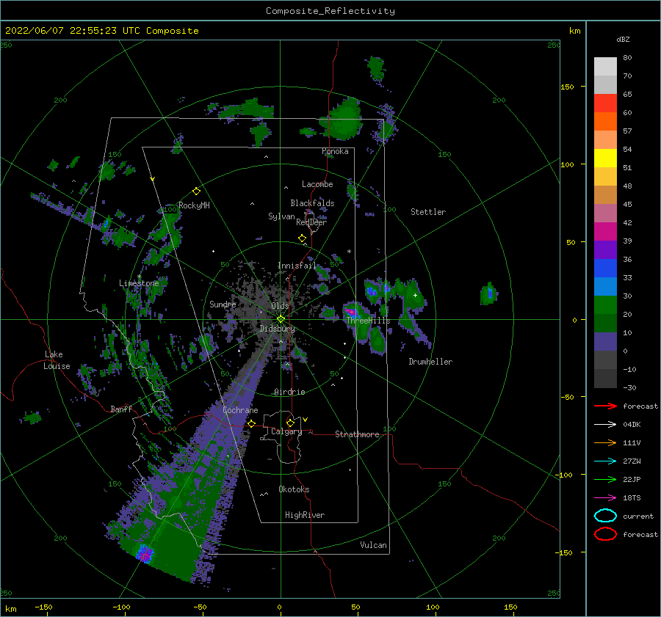Pick the 65 dBZ red color swatch
Viewport: 661px width, 617px height.
tap(605, 103)
